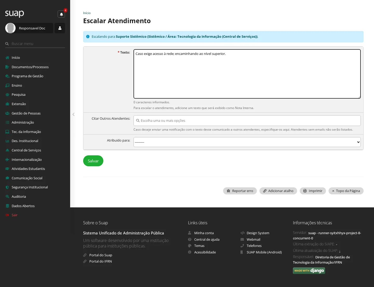
Task: Click the Des. Institucional chart icon
Action: click(7, 141)
